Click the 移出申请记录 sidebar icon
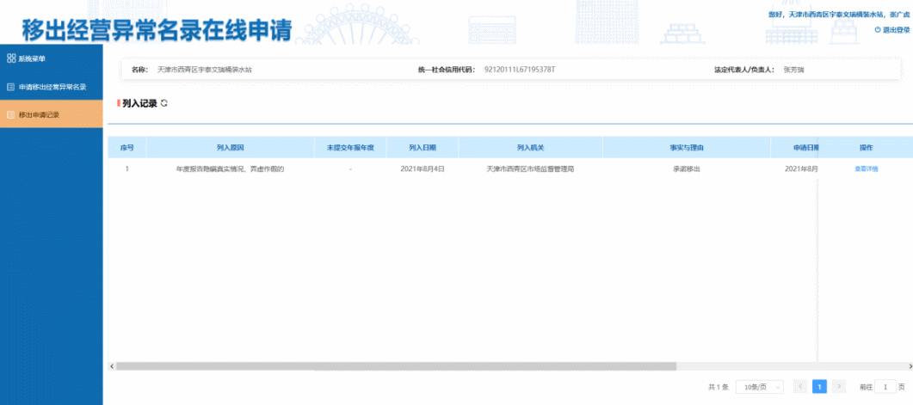The height and width of the screenshot is (405, 913). 10,114
